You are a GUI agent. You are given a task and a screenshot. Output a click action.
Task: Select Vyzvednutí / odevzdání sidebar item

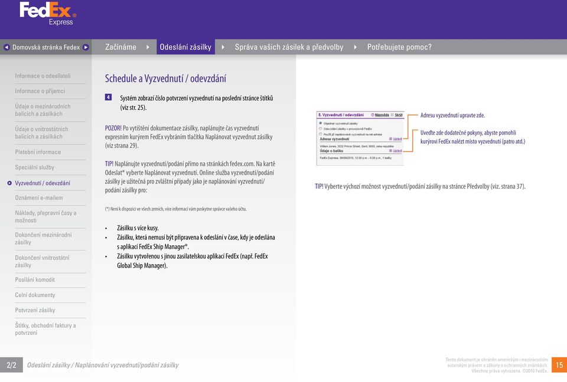(x=43, y=183)
